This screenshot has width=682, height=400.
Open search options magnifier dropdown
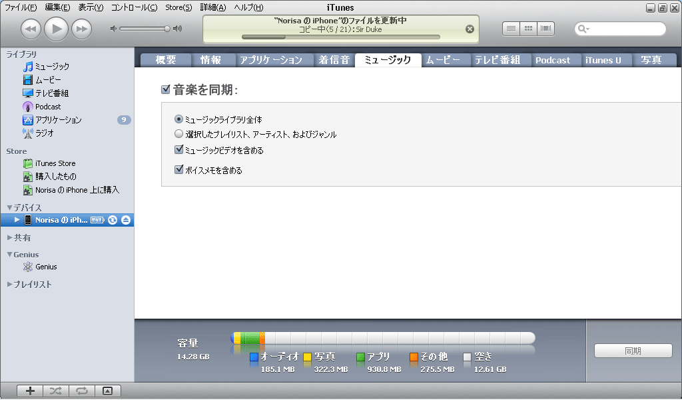click(583, 29)
